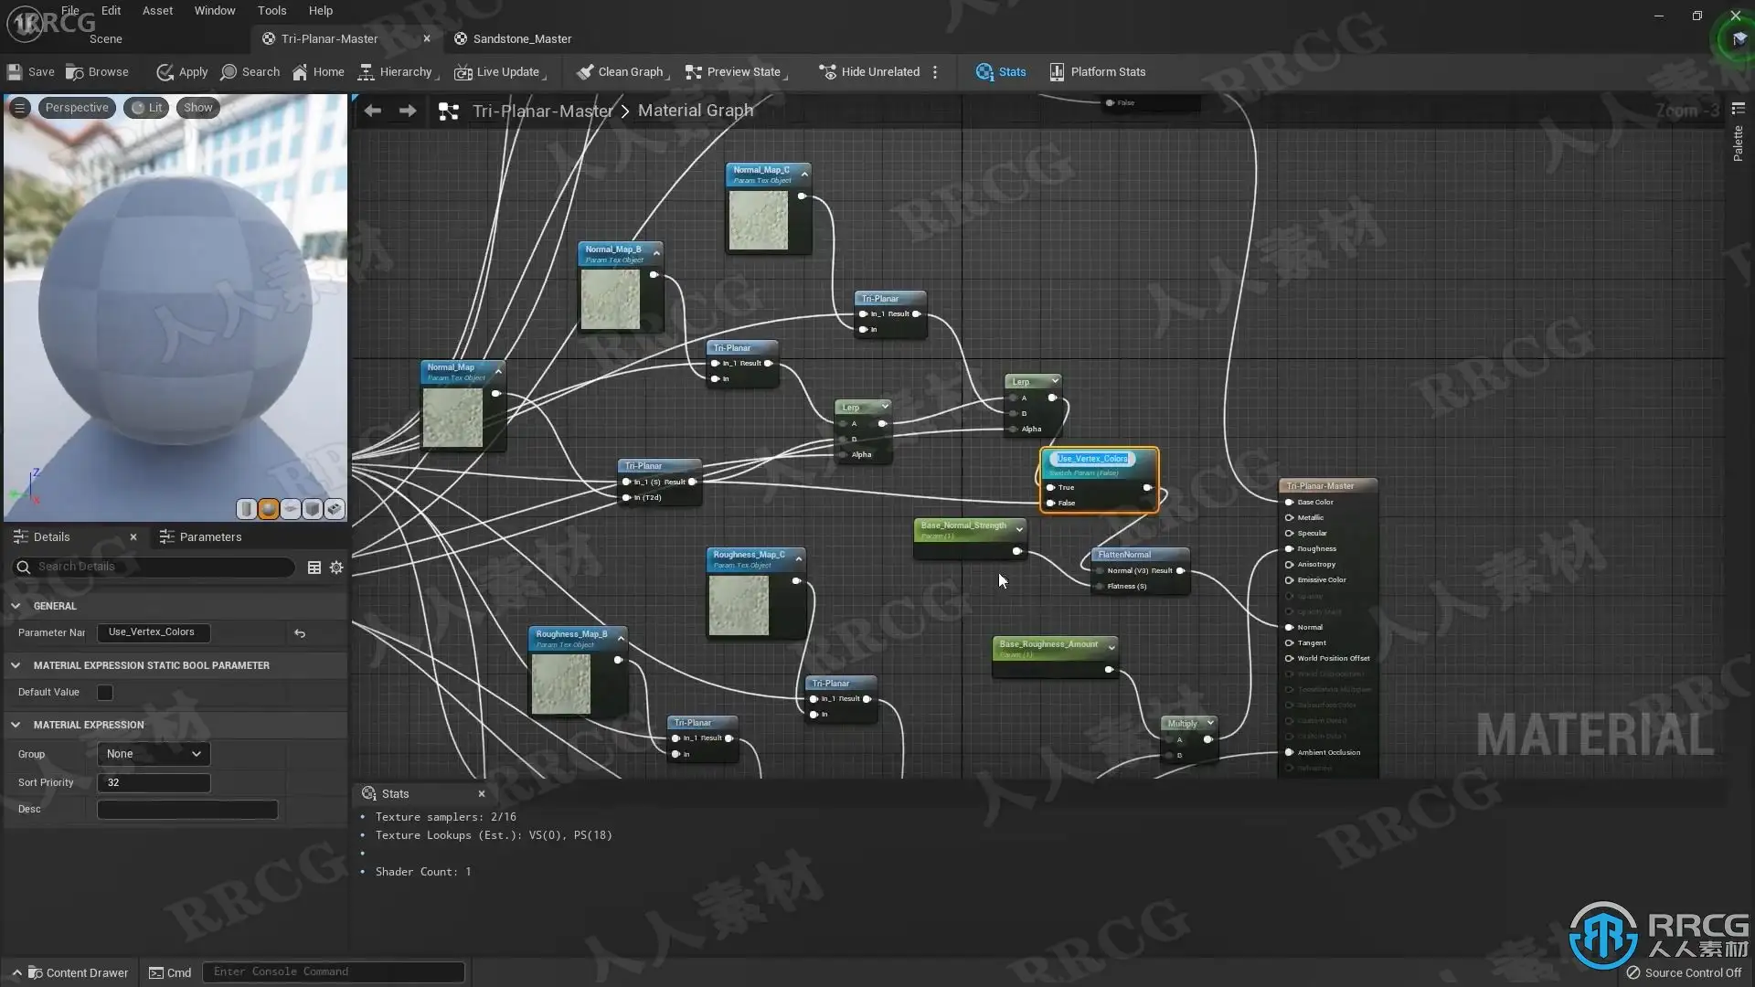Open the Group dropdown set to None
The width and height of the screenshot is (1755, 987).
[154, 754]
